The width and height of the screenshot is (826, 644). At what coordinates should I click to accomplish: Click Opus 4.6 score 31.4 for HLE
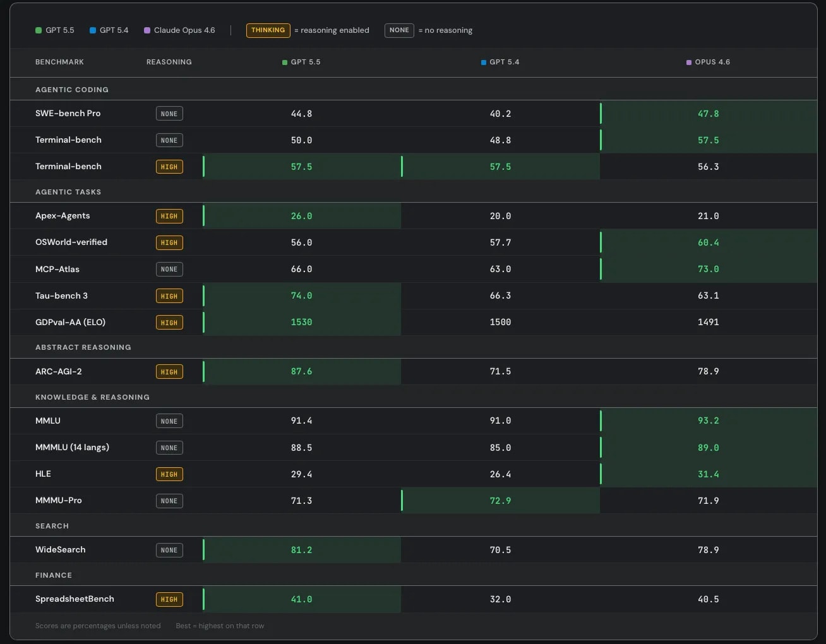(x=708, y=474)
